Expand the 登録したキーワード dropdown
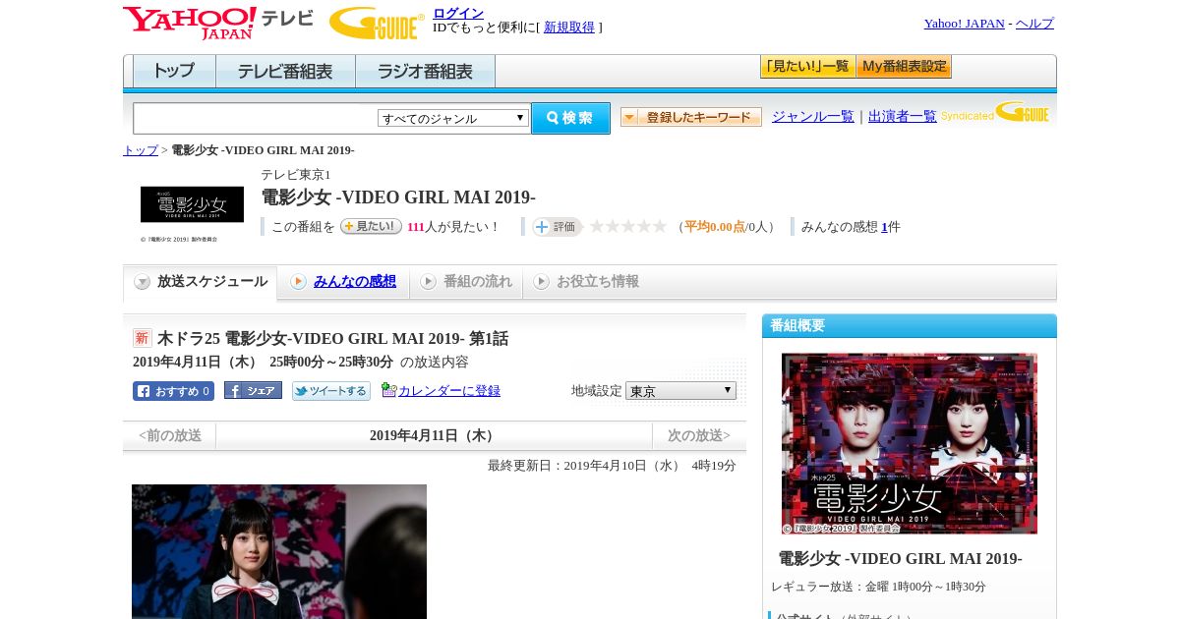The image size is (1180, 619). click(x=691, y=117)
